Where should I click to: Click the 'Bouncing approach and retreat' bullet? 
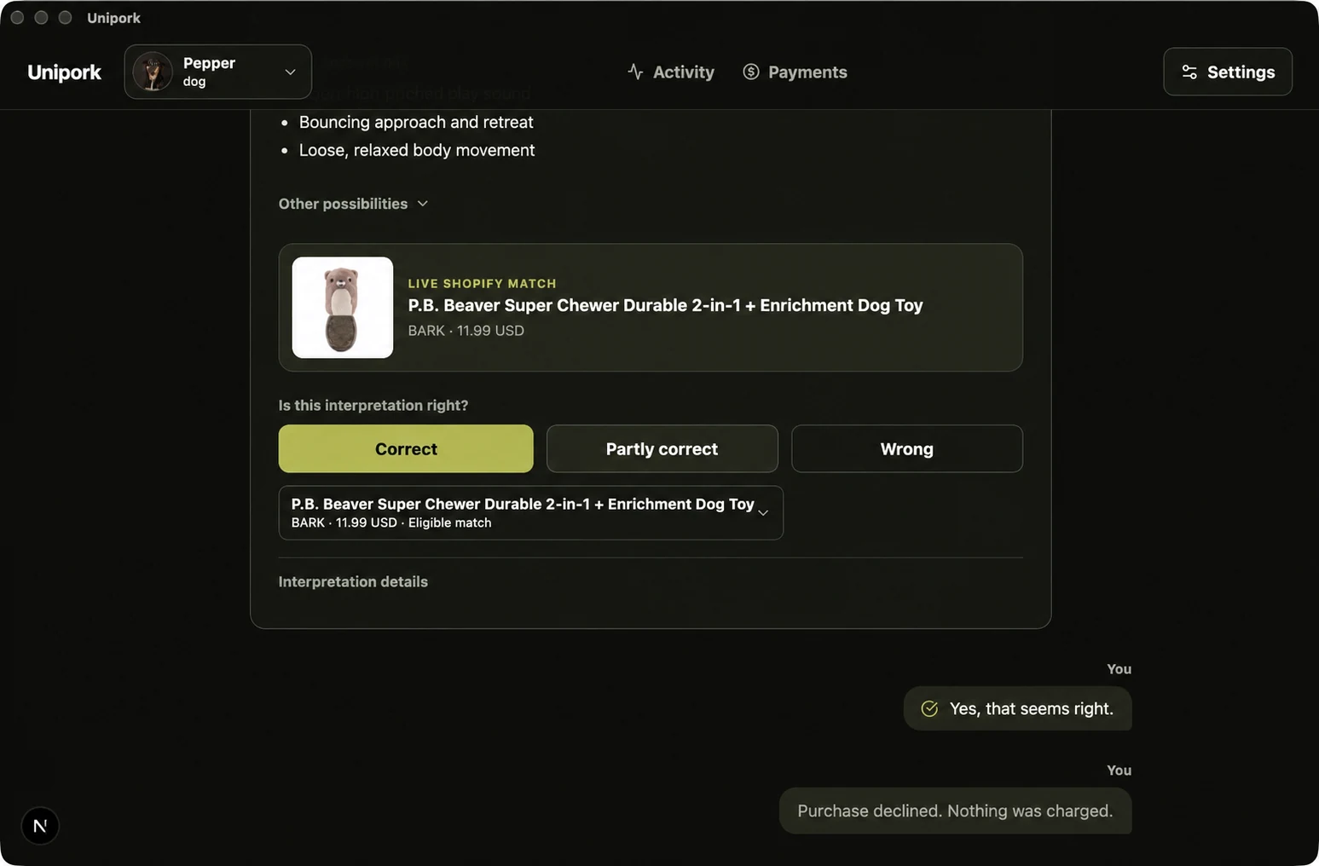pyautogui.click(x=416, y=122)
